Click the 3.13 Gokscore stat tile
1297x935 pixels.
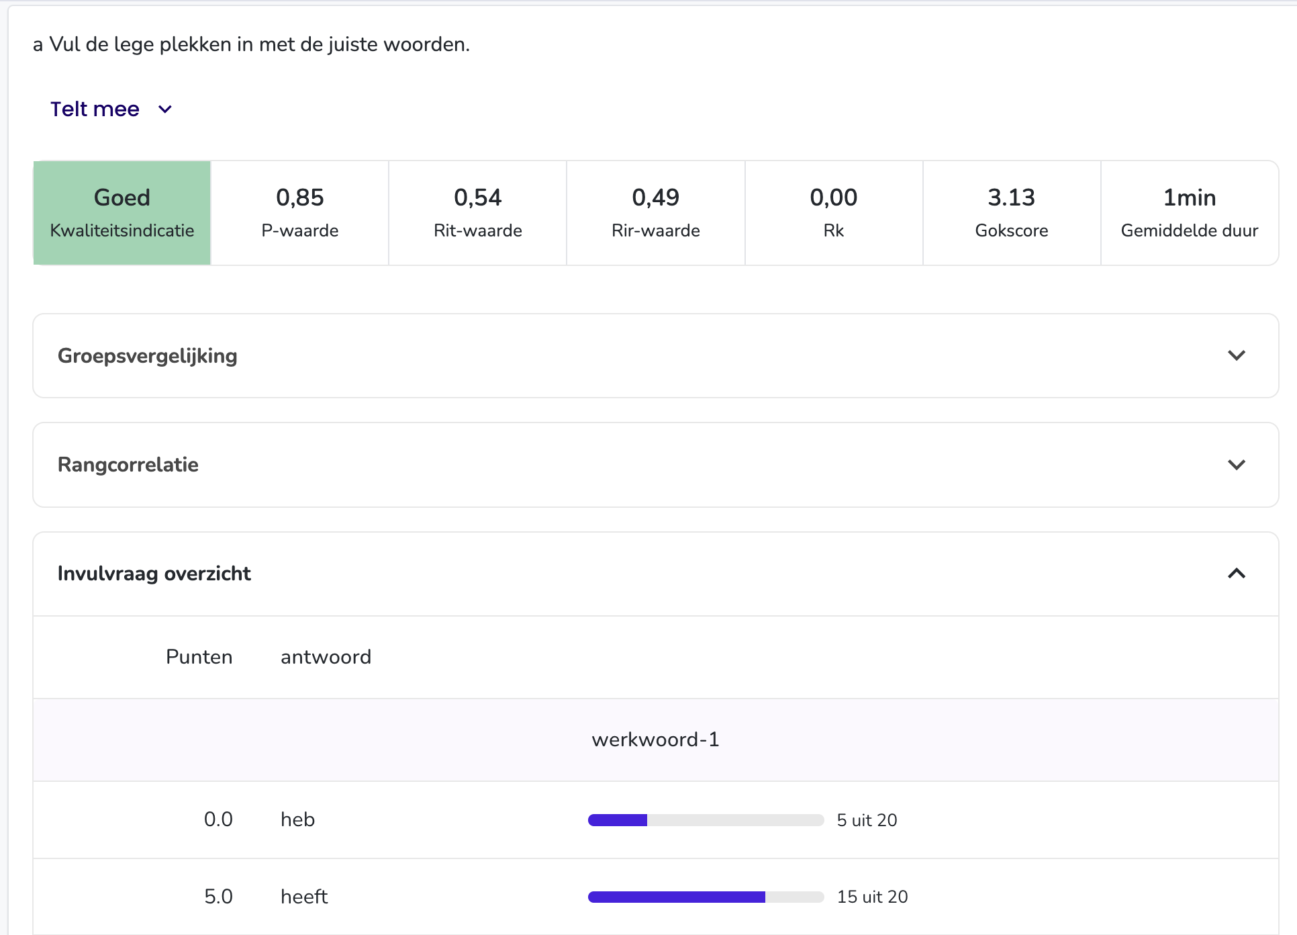pyautogui.click(x=1012, y=213)
